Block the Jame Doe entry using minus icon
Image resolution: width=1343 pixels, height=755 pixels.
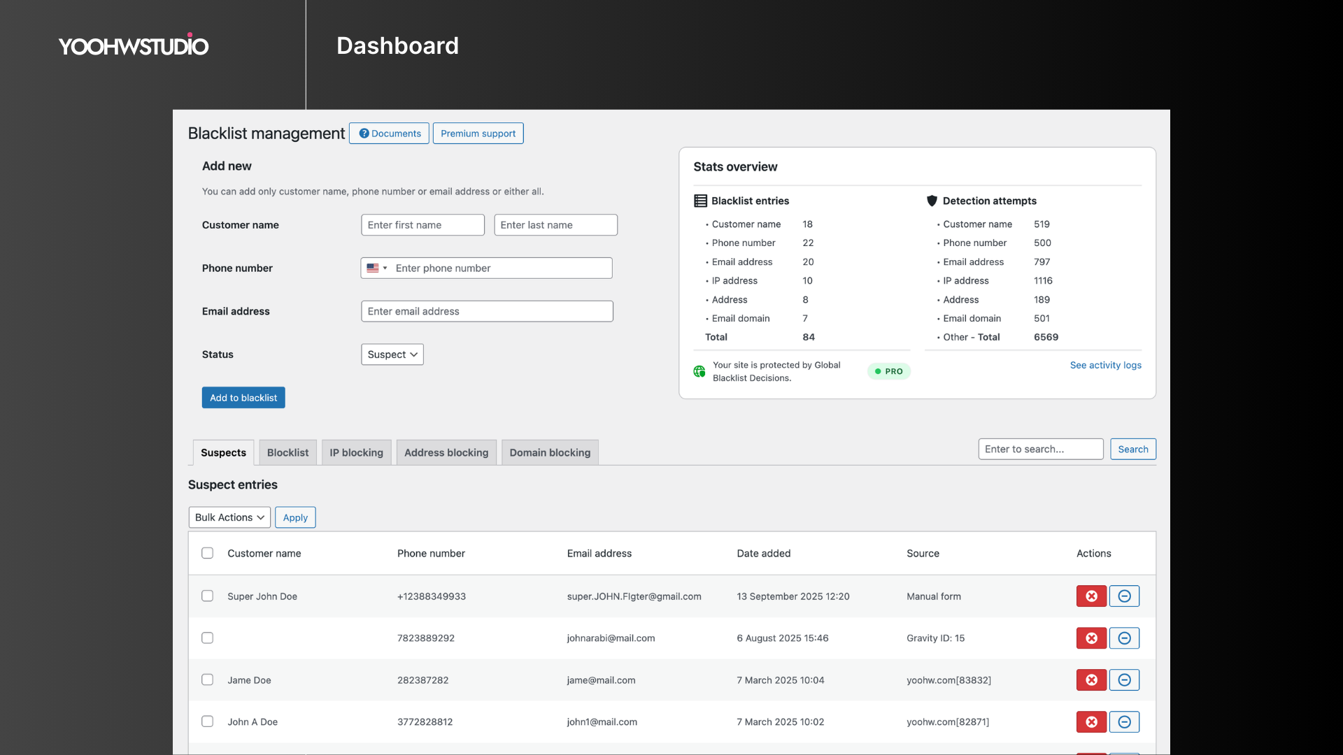pyautogui.click(x=1124, y=679)
